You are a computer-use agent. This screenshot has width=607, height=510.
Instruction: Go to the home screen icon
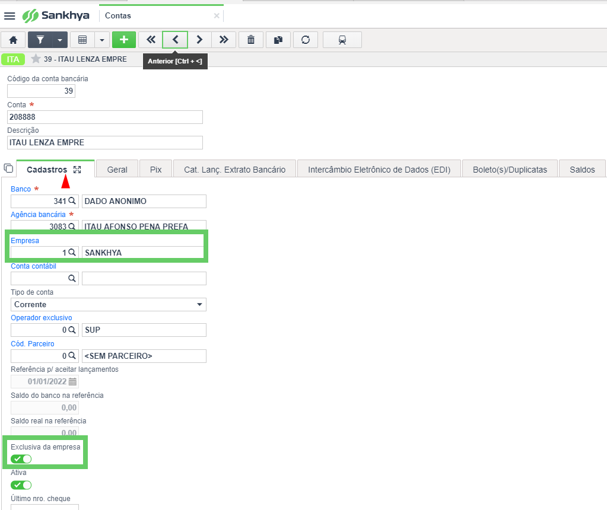13,40
